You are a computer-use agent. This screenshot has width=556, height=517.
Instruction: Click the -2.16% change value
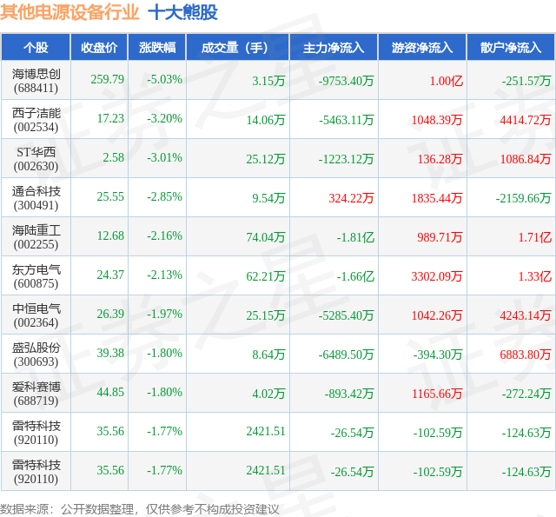164,235
